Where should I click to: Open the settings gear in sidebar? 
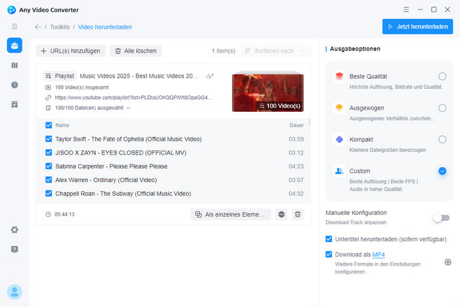[x=14, y=229]
